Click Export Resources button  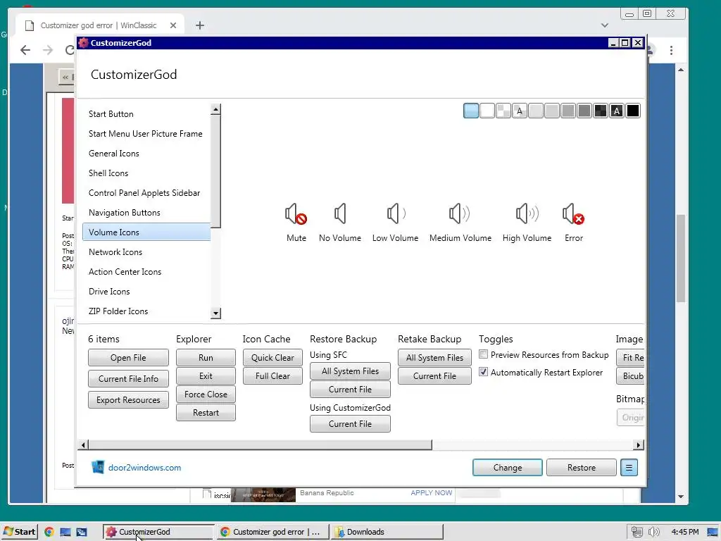click(x=128, y=400)
